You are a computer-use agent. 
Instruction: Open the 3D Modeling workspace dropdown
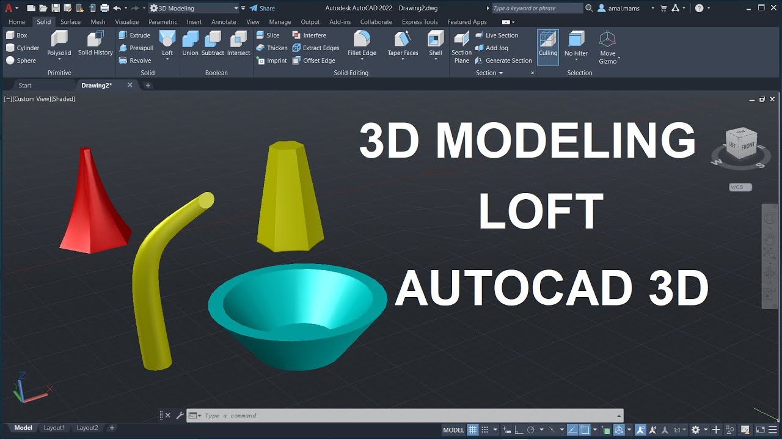pyautogui.click(x=194, y=8)
